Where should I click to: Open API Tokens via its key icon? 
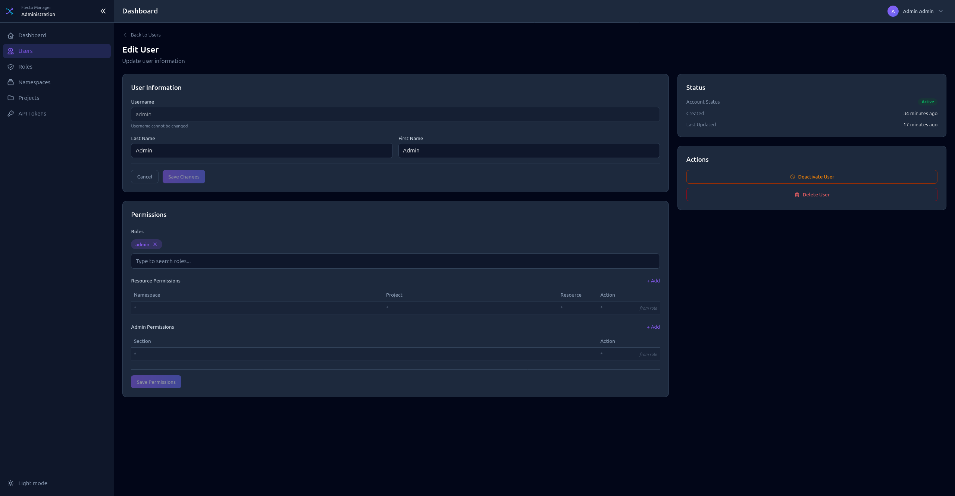(x=11, y=113)
